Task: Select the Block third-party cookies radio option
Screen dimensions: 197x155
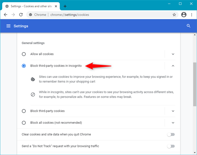Action: [x=24, y=111]
